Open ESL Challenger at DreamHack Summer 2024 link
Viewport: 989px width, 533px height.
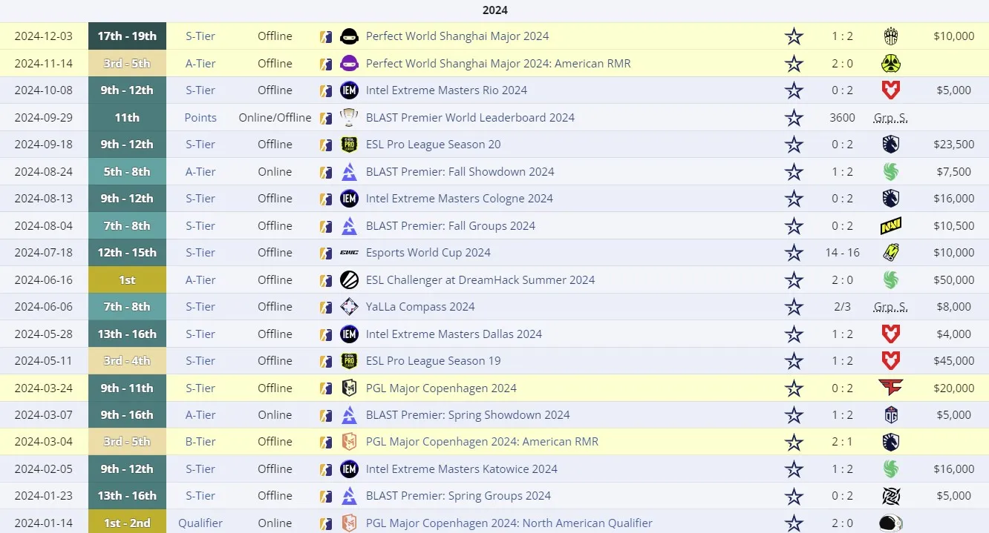pyautogui.click(x=480, y=280)
